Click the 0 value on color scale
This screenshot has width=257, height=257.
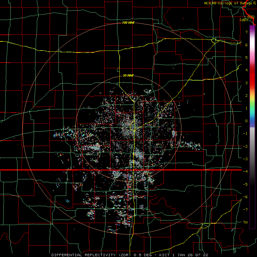[246, 121]
